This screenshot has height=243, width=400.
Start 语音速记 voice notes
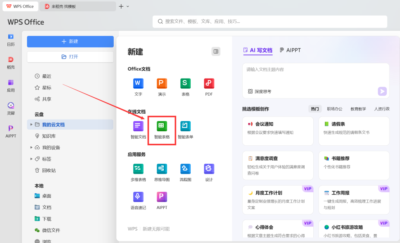click(x=138, y=197)
